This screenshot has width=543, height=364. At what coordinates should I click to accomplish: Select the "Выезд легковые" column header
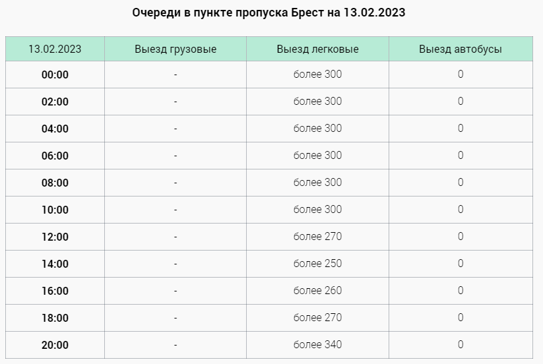tap(317, 49)
